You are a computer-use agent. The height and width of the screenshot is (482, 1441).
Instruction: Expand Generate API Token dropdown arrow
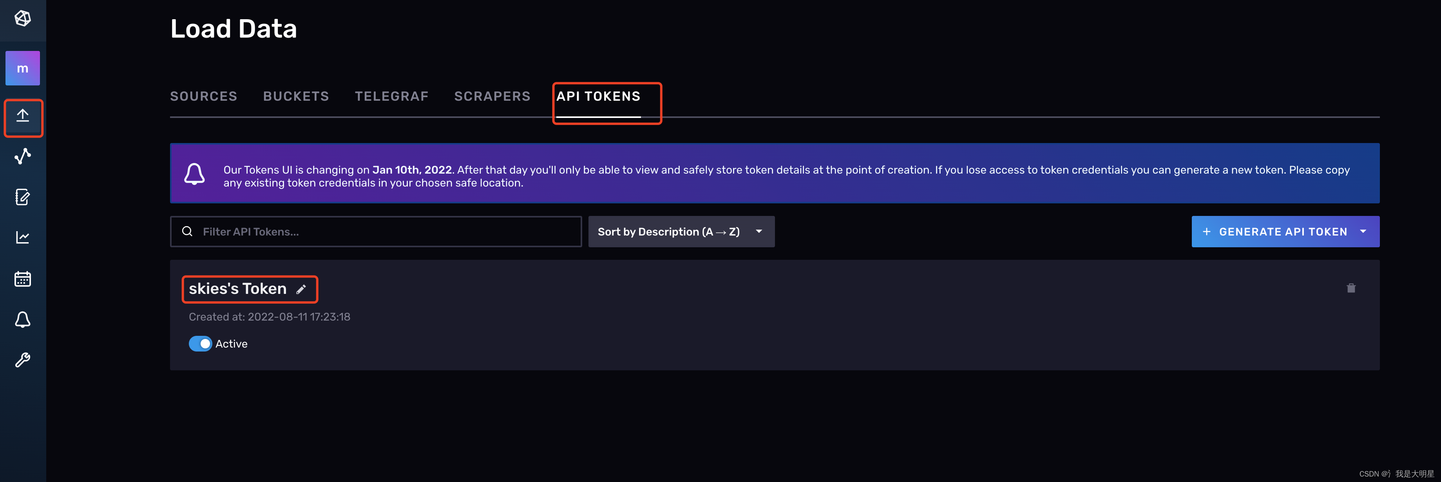click(1363, 232)
